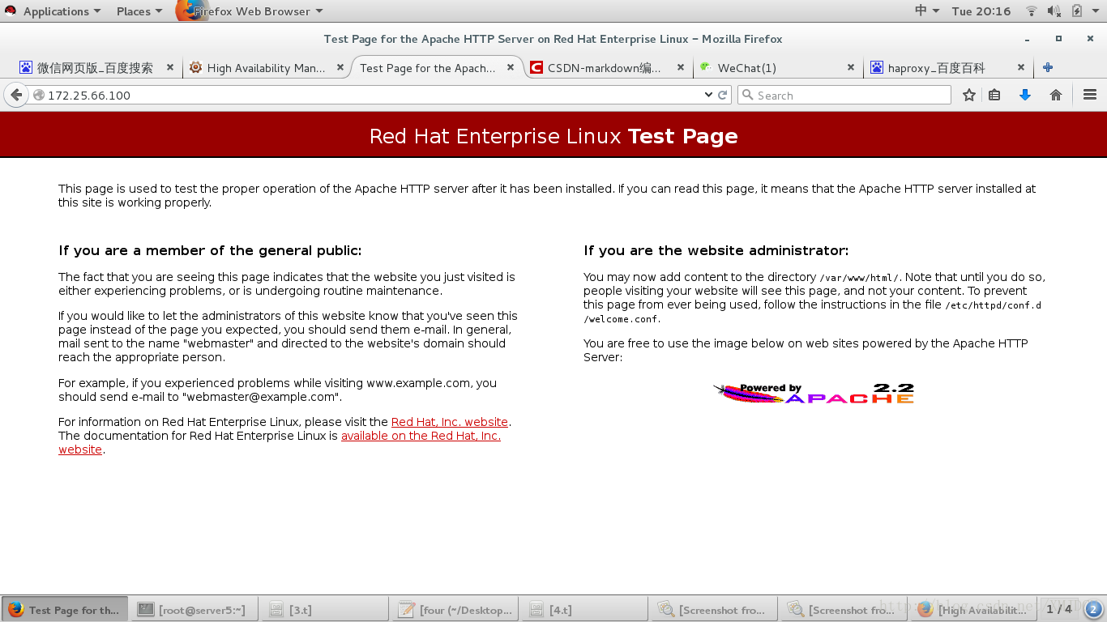This screenshot has height=622, width=1107.
Task: Maximize the Firefox window
Action: [1058, 39]
